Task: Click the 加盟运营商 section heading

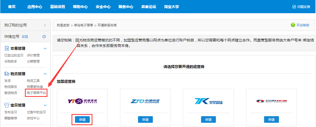Action: point(66,82)
